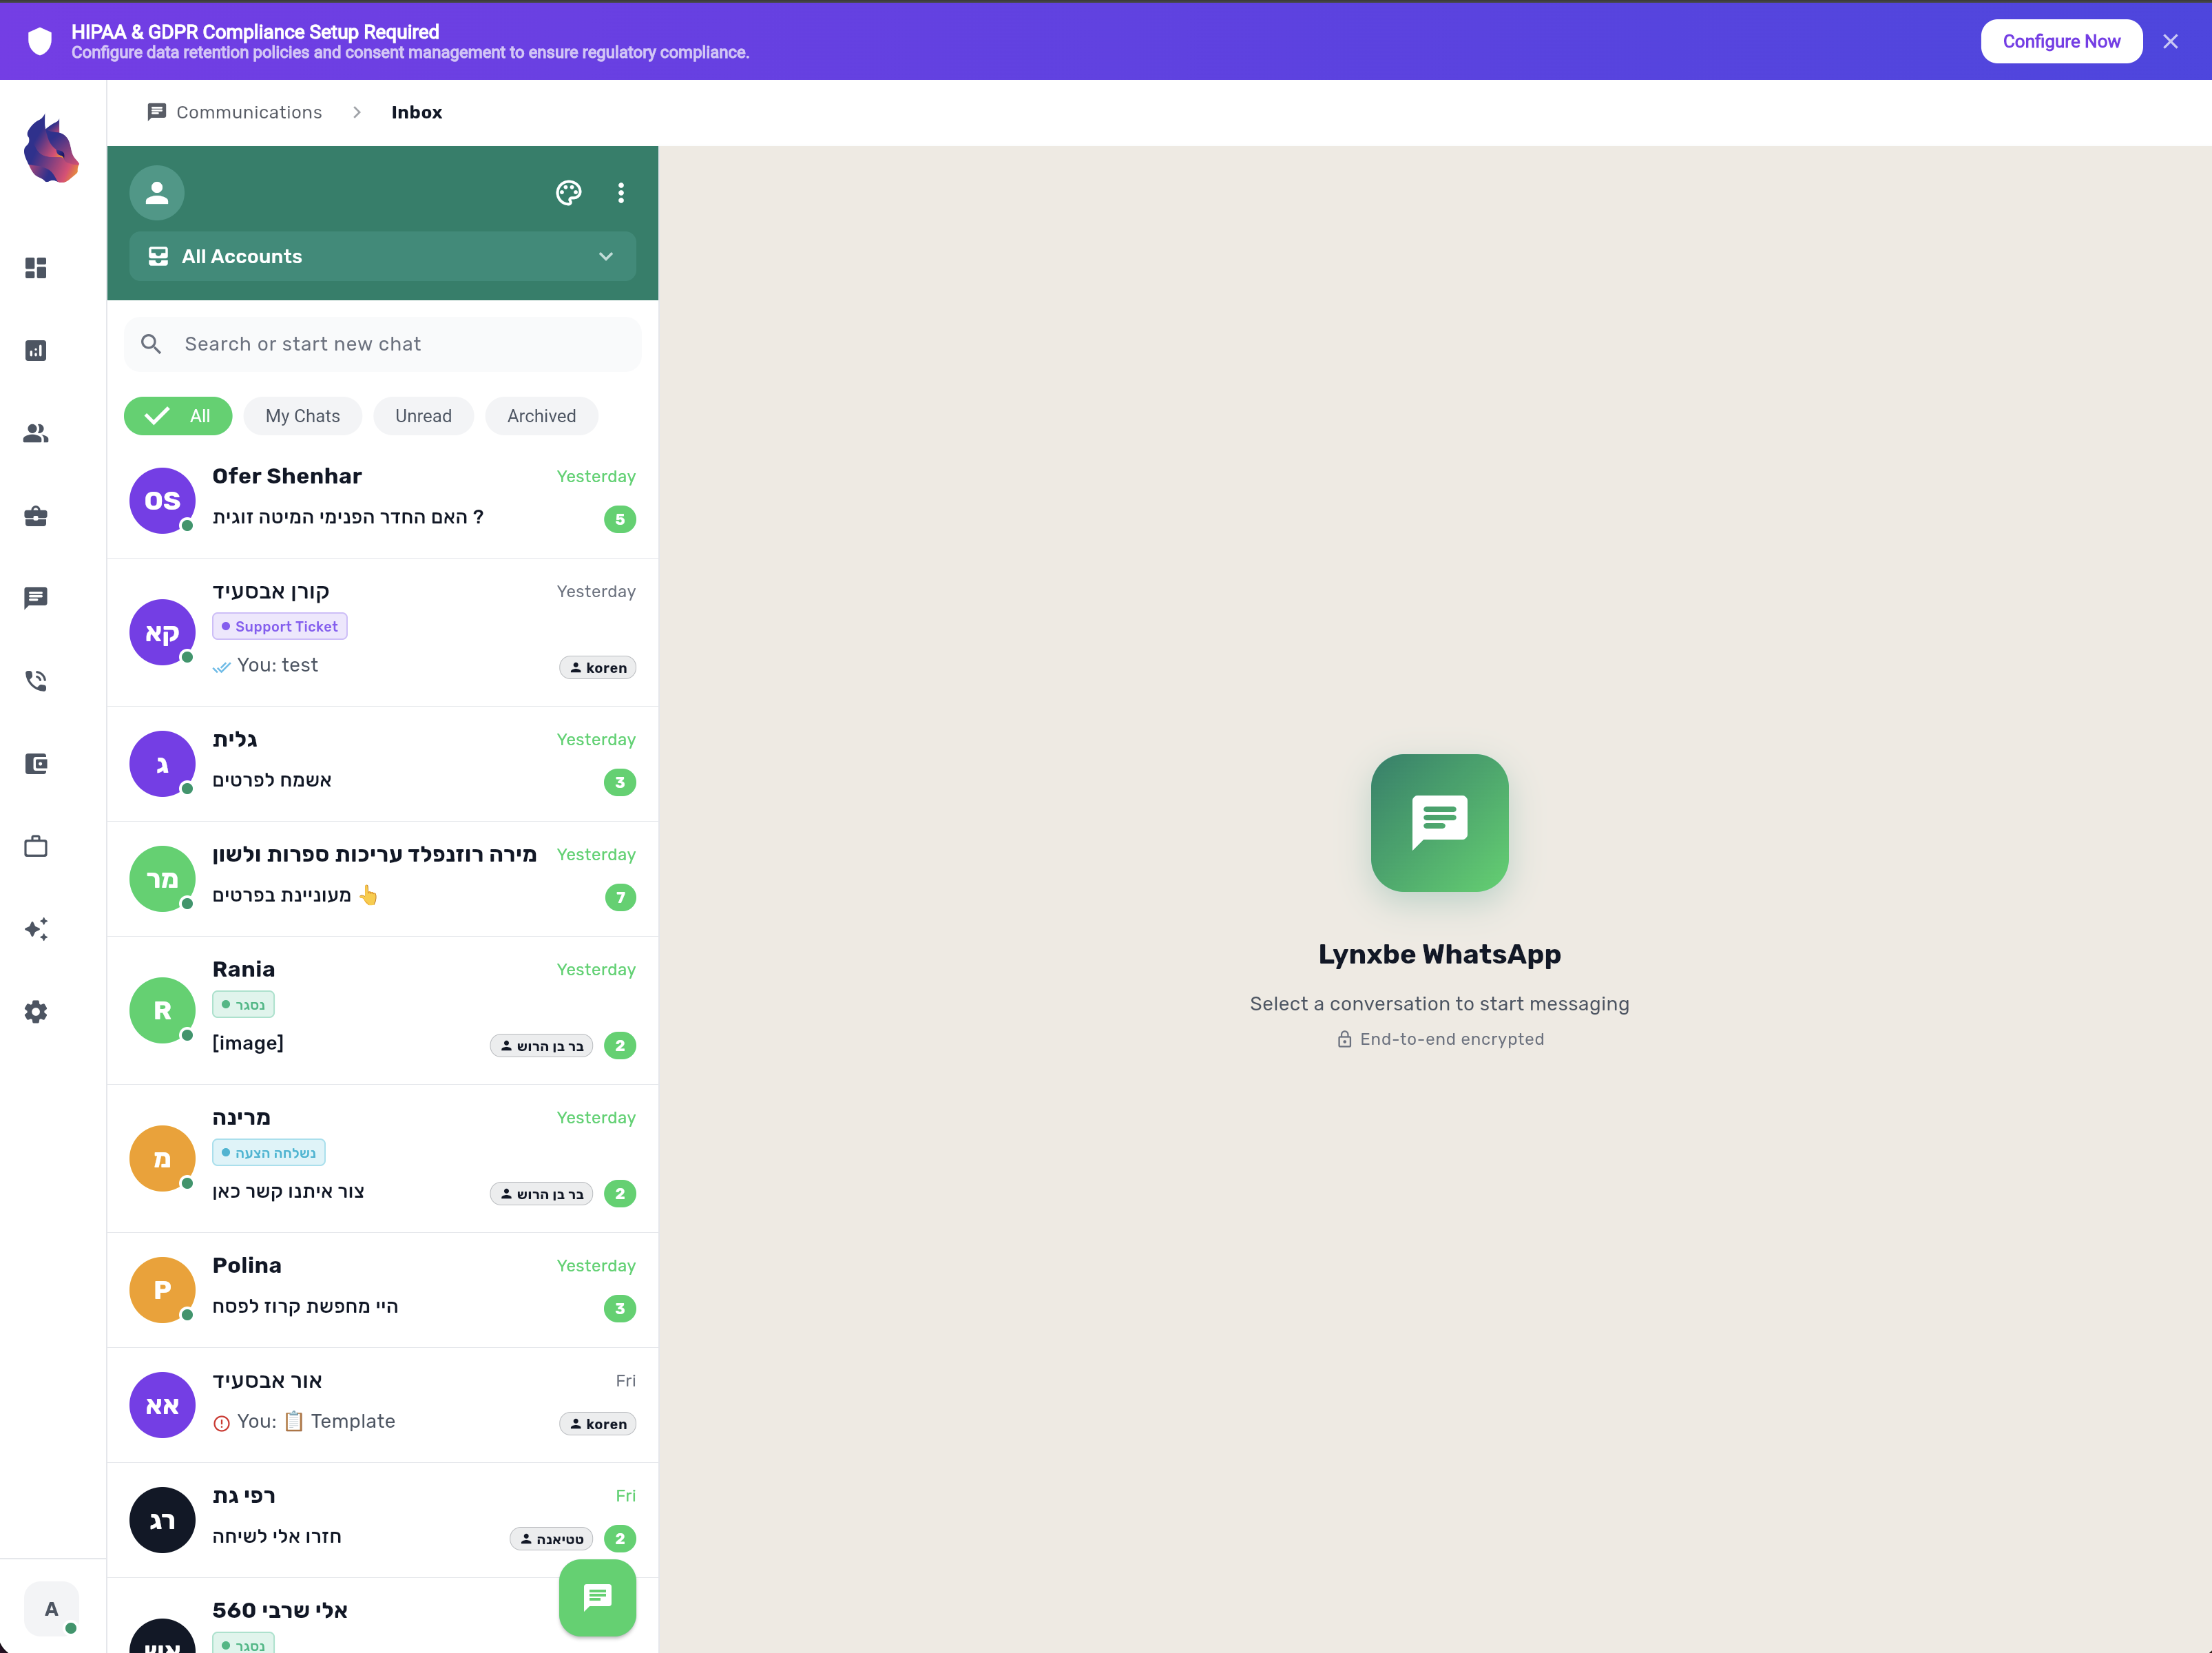Open the theme palette picker in chat header
The height and width of the screenshot is (1653, 2212).
pyautogui.click(x=569, y=192)
